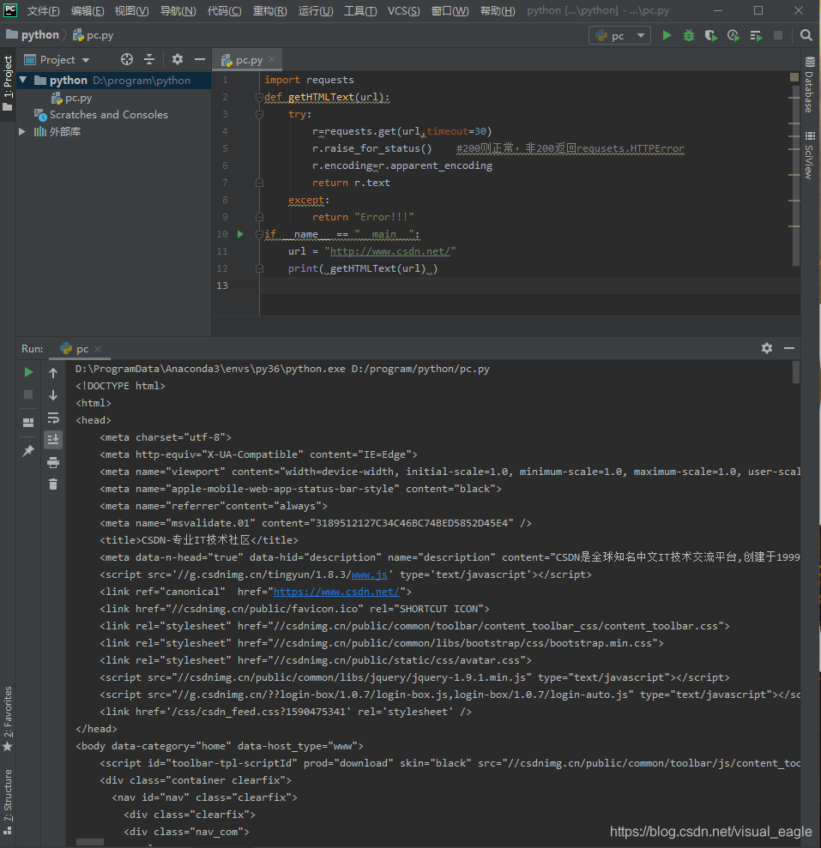Click the grey stop button in top toolbar

point(778,35)
